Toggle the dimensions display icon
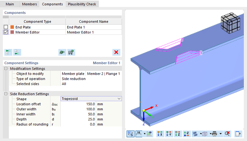Image resolution: width=247 pixels, height=141 pixels. tap(139, 134)
